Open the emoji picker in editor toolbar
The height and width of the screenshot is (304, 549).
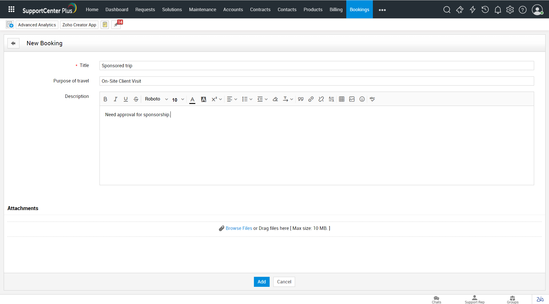coord(362,99)
